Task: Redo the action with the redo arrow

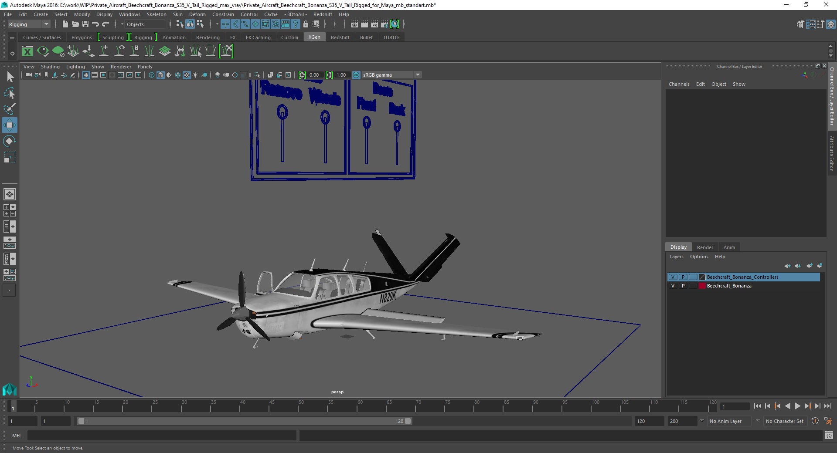Action: tap(105, 24)
